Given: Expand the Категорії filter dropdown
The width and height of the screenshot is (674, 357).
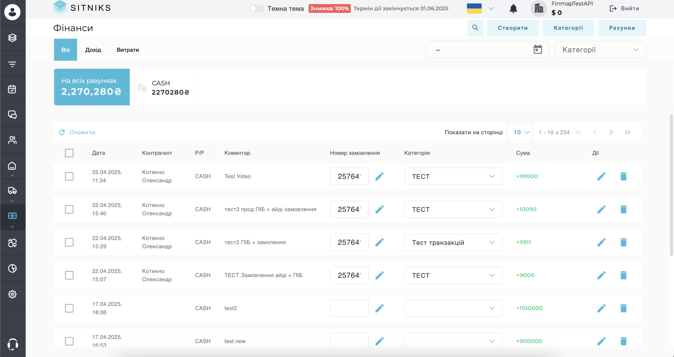Looking at the screenshot, I should pos(600,50).
